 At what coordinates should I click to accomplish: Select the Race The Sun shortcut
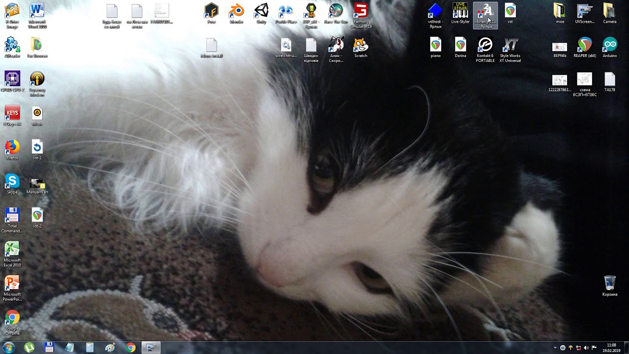click(x=336, y=13)
